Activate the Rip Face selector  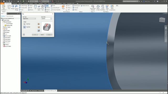click(x=24, y=24)
